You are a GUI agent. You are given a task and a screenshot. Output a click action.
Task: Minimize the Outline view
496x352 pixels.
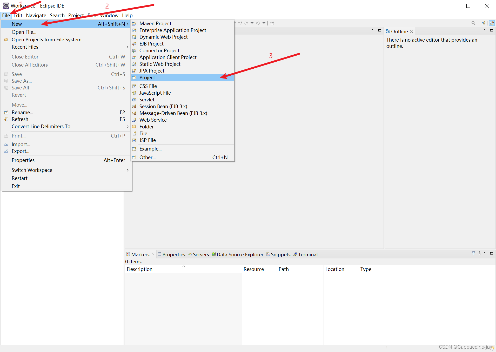[485, 30]
